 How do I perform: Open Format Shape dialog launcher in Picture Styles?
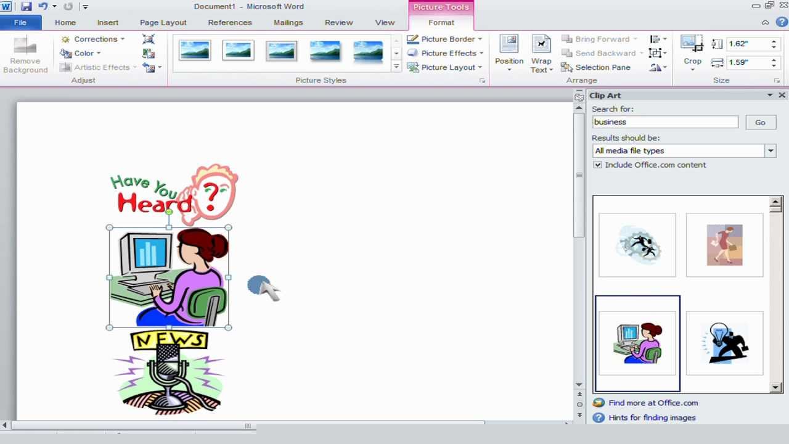point(482,81)
